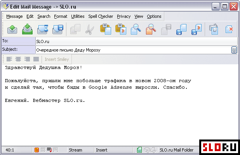Image resolution: width=240 pixels, height=155 pixels.
Task: Click the attach file paperclip icon
Action: pos(214,29)
